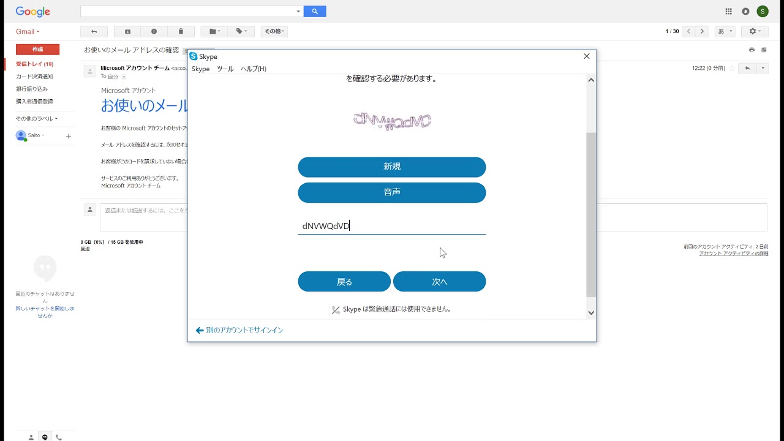Viewport: 784px width, 441px height.
Task: Open the message in a new window
Action: [764, 50]
